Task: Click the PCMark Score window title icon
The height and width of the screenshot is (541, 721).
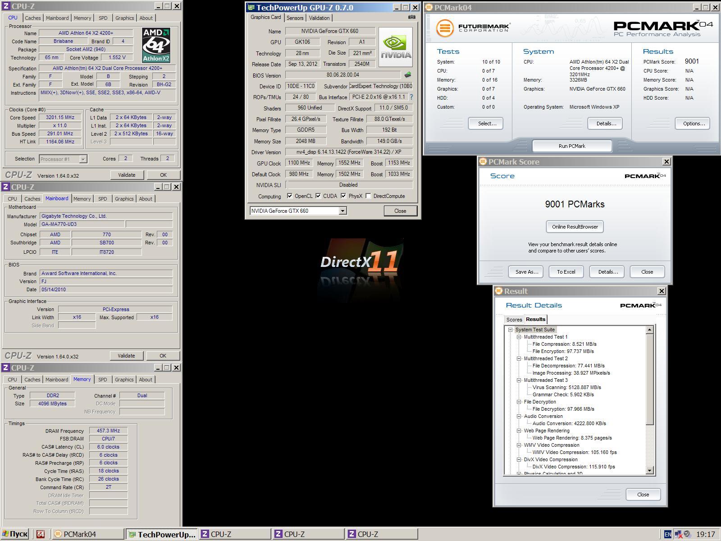Action: click(483, 161)
